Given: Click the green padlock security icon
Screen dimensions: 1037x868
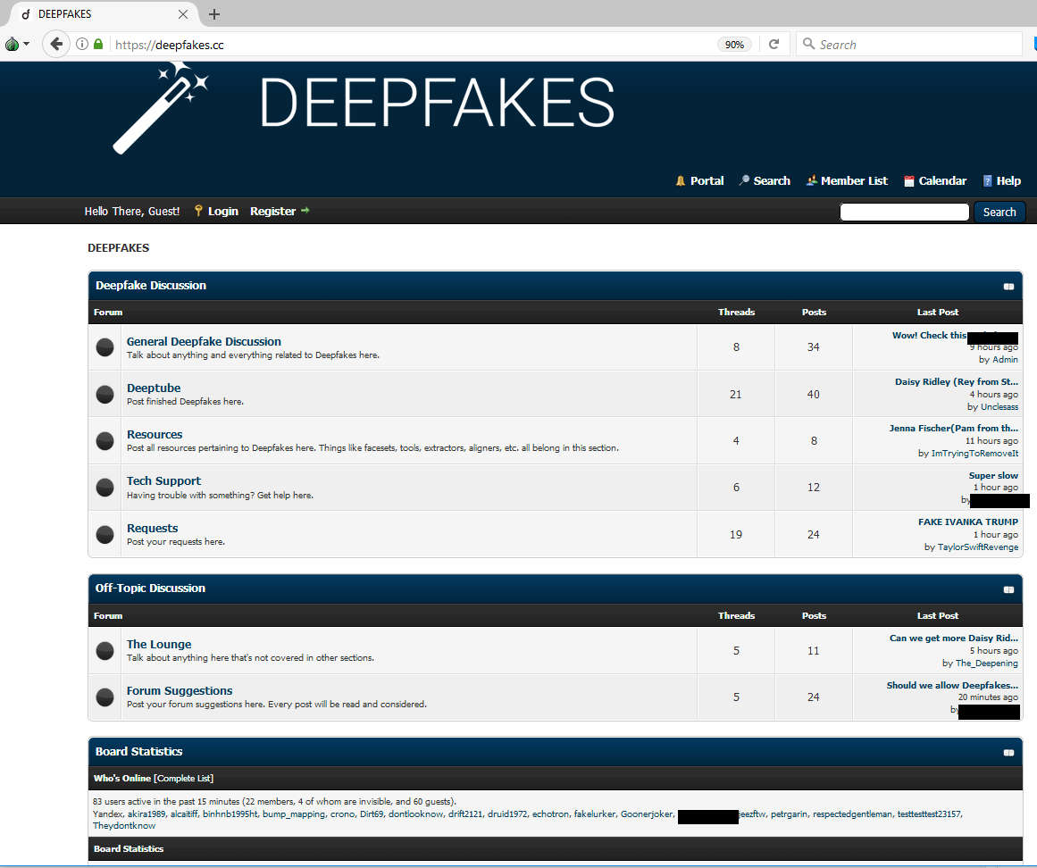Looking at the screenshot, I should [98, 44].
